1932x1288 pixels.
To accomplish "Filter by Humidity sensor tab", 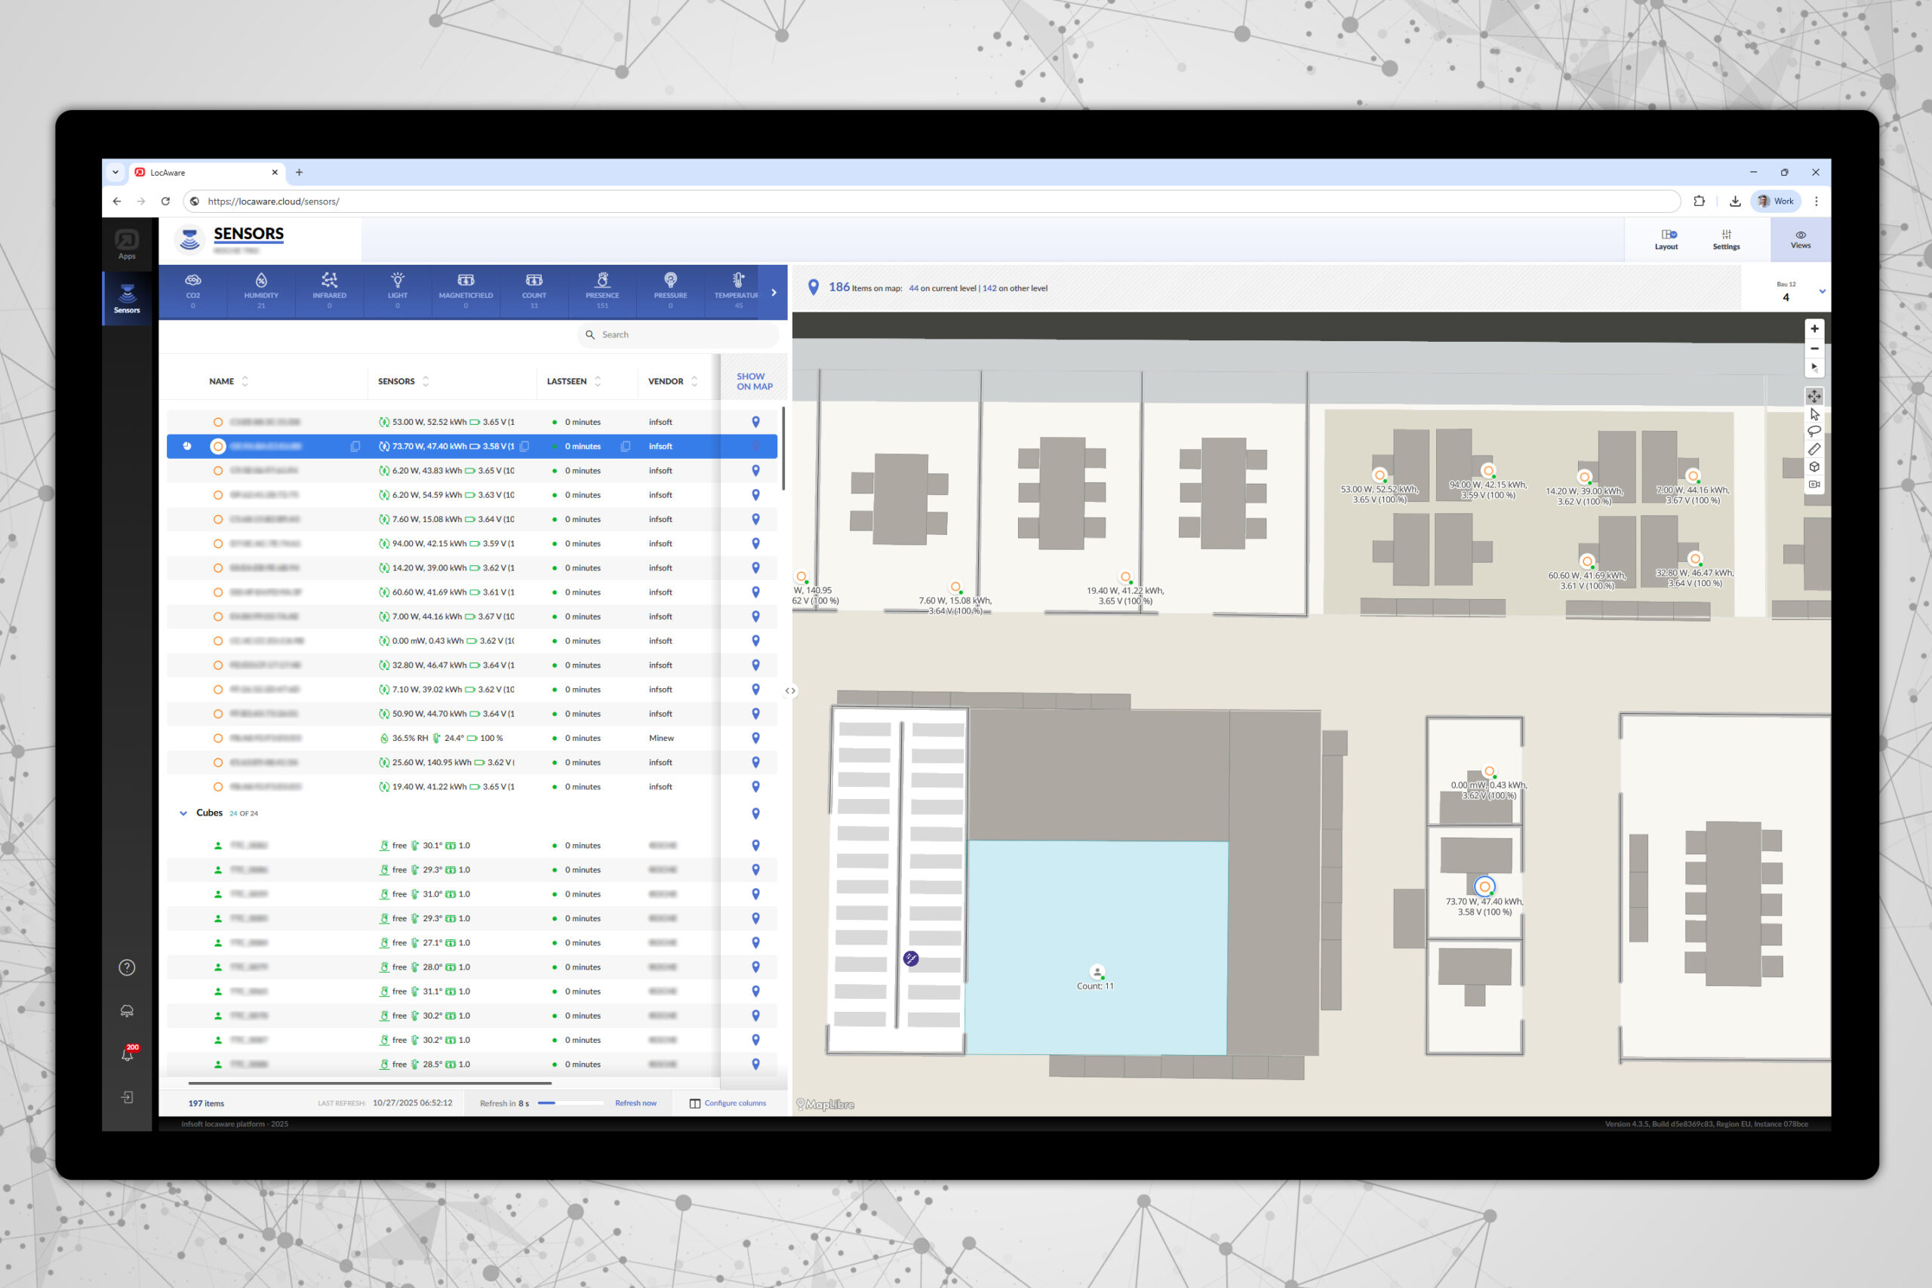I will 261,290.
